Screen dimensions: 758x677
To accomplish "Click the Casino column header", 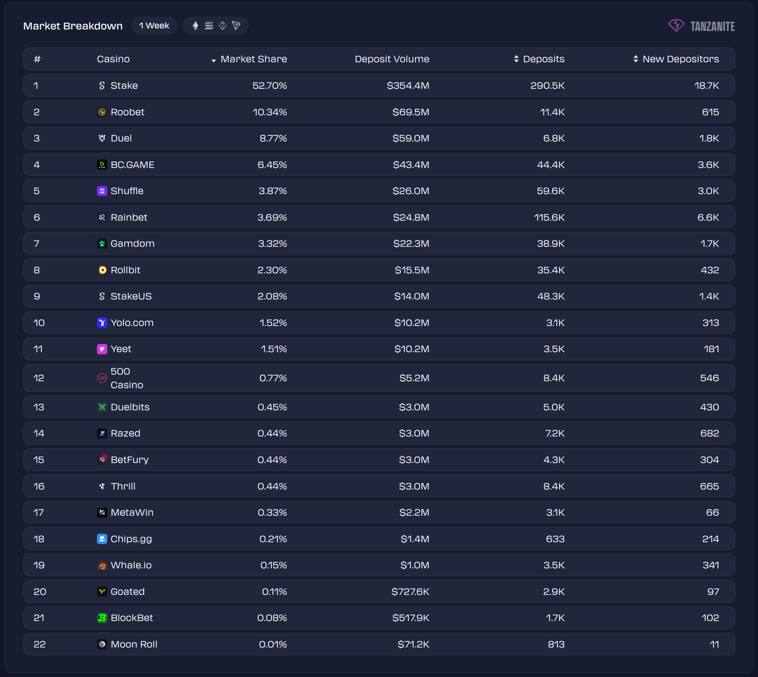I will coord(113,59).
